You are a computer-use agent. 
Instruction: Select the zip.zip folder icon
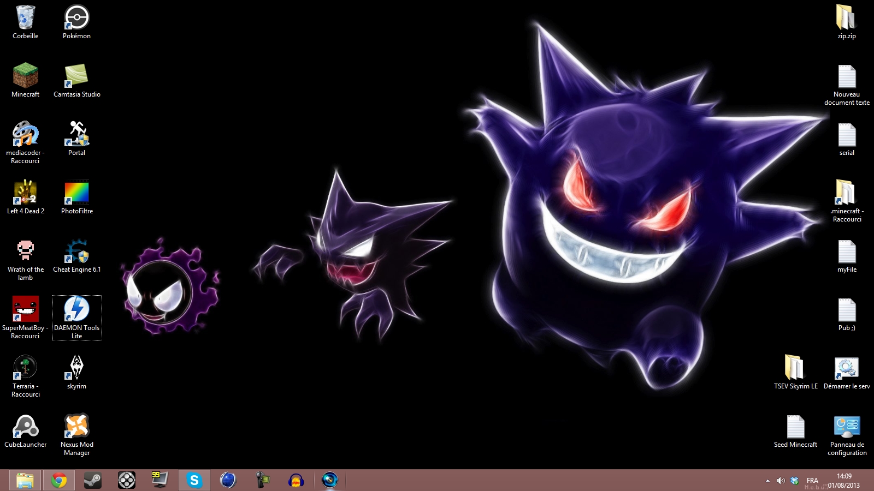(847, 22)
